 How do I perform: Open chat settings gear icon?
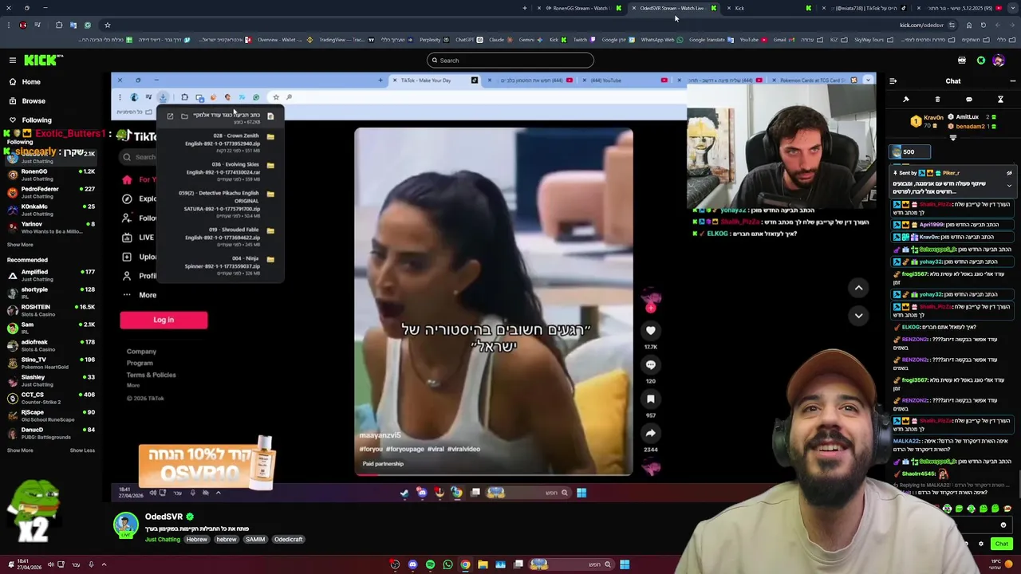(x=981, y=544)
